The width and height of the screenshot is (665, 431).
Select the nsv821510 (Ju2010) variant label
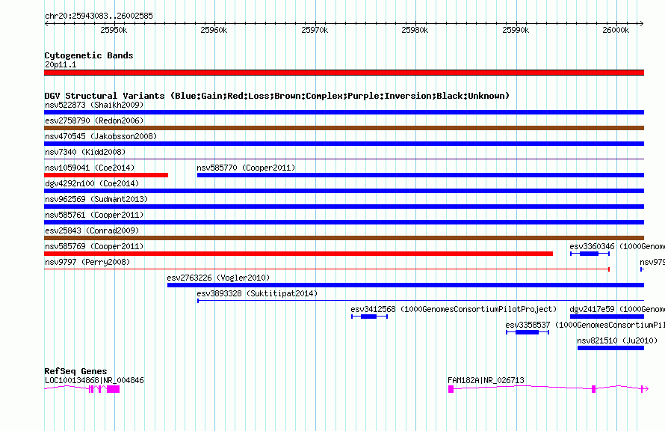(x=617, y=340)
